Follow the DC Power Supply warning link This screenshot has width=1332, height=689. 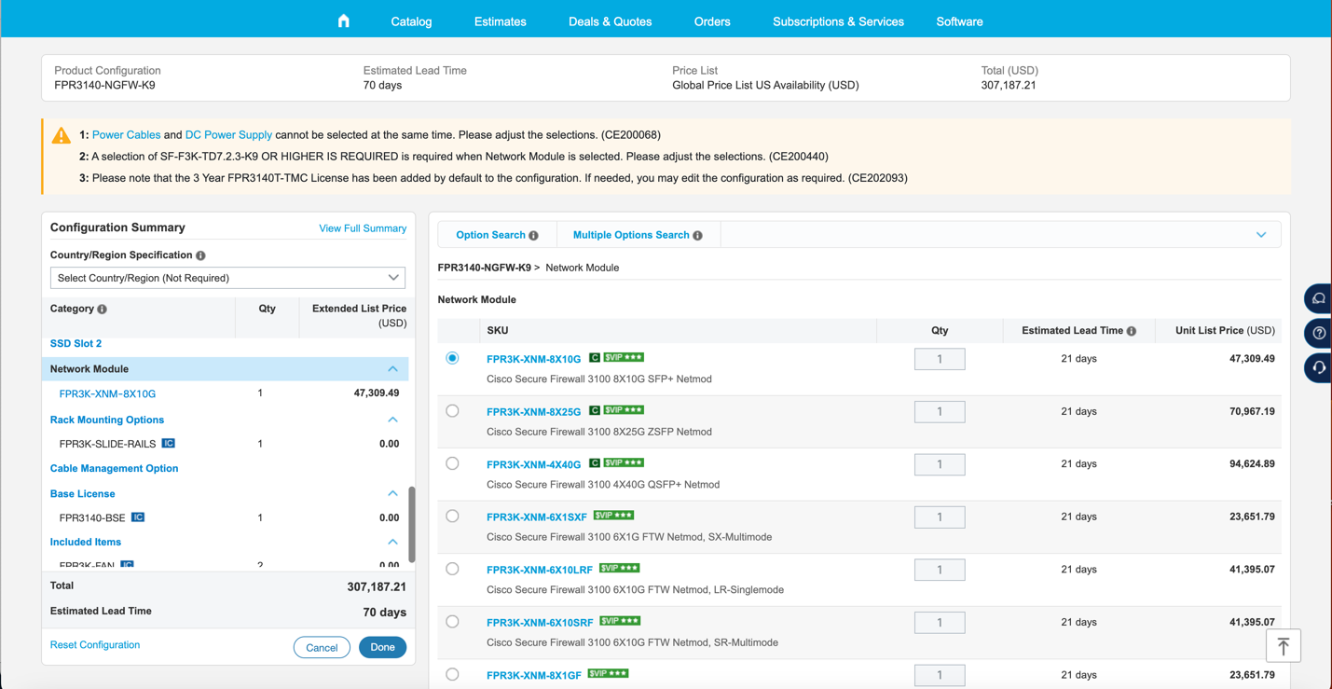click(x=228, y=135)
